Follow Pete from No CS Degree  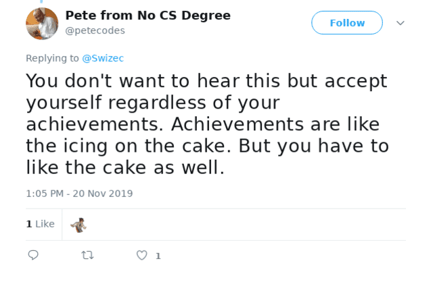(x=347, y=23)
